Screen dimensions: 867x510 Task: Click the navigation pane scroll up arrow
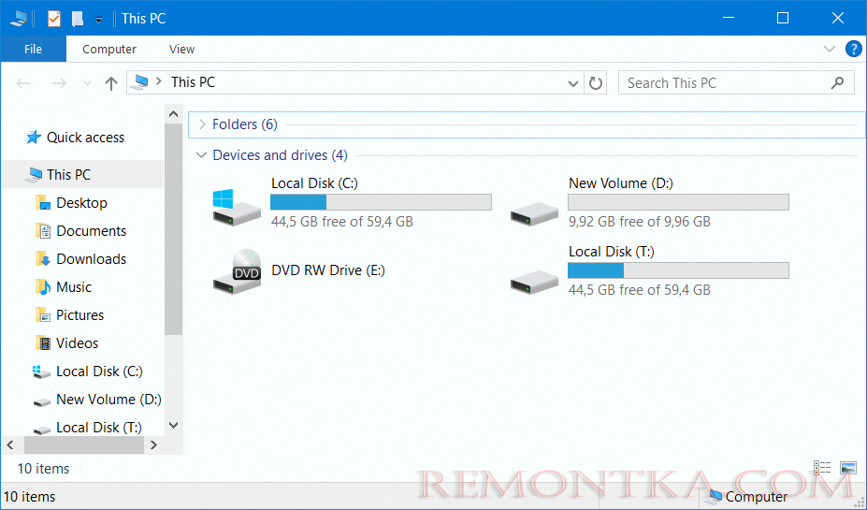click(x=173, y=114)
